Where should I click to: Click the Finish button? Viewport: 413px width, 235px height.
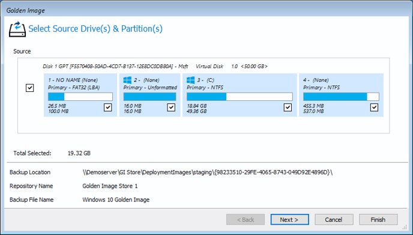[378, 219]
